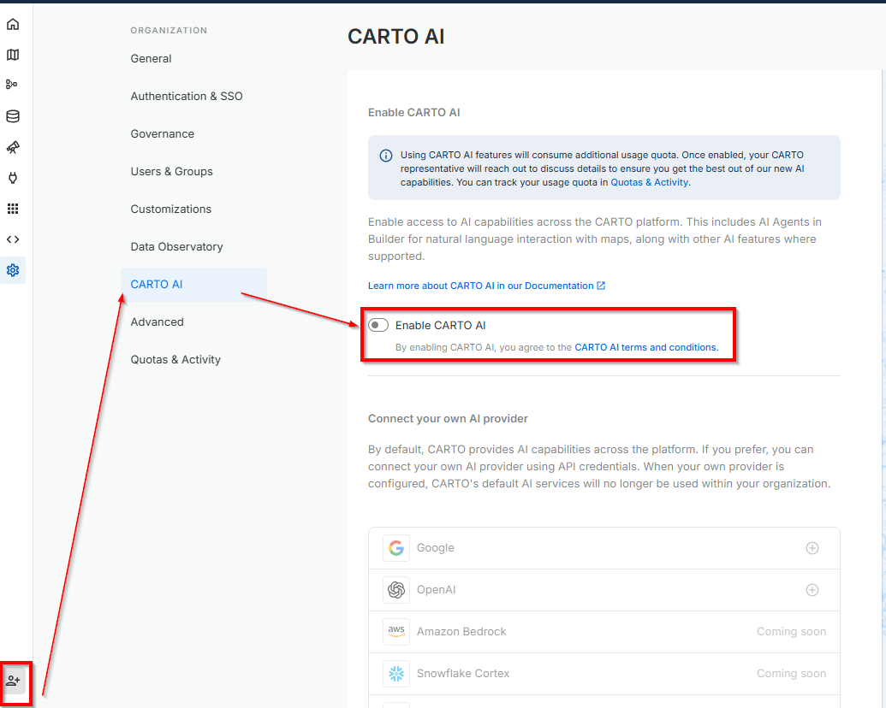Open the Maps icon in sidebar
The height and width of the screenshot is (708, 886).
[13, 55]
